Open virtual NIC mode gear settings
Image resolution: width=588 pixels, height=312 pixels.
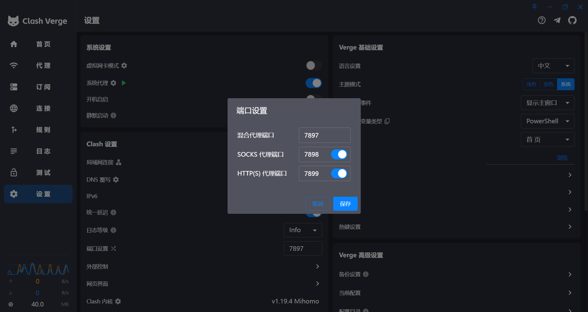tap(124, 66)
